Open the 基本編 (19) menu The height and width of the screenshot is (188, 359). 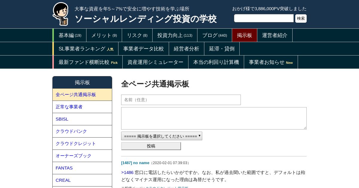point(70,35)
